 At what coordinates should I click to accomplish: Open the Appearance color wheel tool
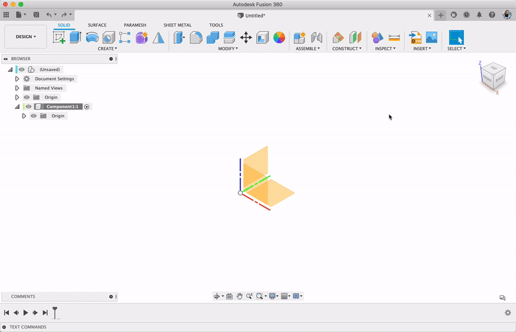[279, 38]
